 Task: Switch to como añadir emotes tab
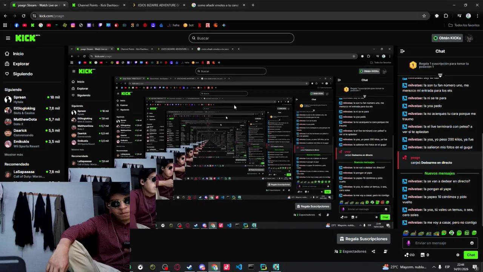[218, 5]
